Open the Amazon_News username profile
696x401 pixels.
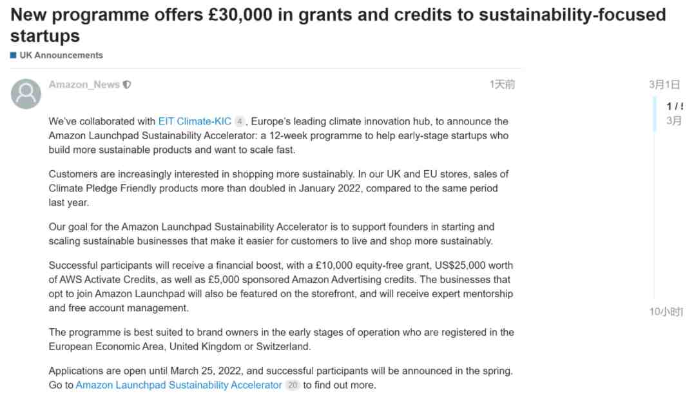point(84,84)
